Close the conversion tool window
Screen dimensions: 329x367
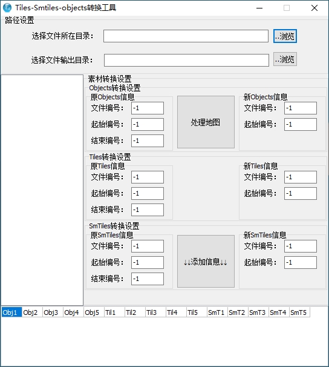(314, 8)
